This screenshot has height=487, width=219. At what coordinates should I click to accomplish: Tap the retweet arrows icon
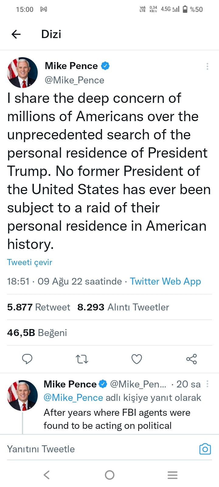coord(82,359)
